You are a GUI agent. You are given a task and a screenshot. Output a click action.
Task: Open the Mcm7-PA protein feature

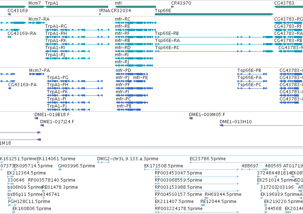tap(40, 71)
